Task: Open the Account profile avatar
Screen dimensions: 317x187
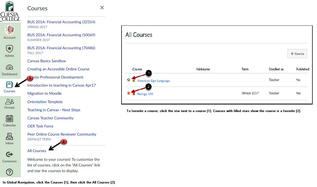Action: pos(9,30)
